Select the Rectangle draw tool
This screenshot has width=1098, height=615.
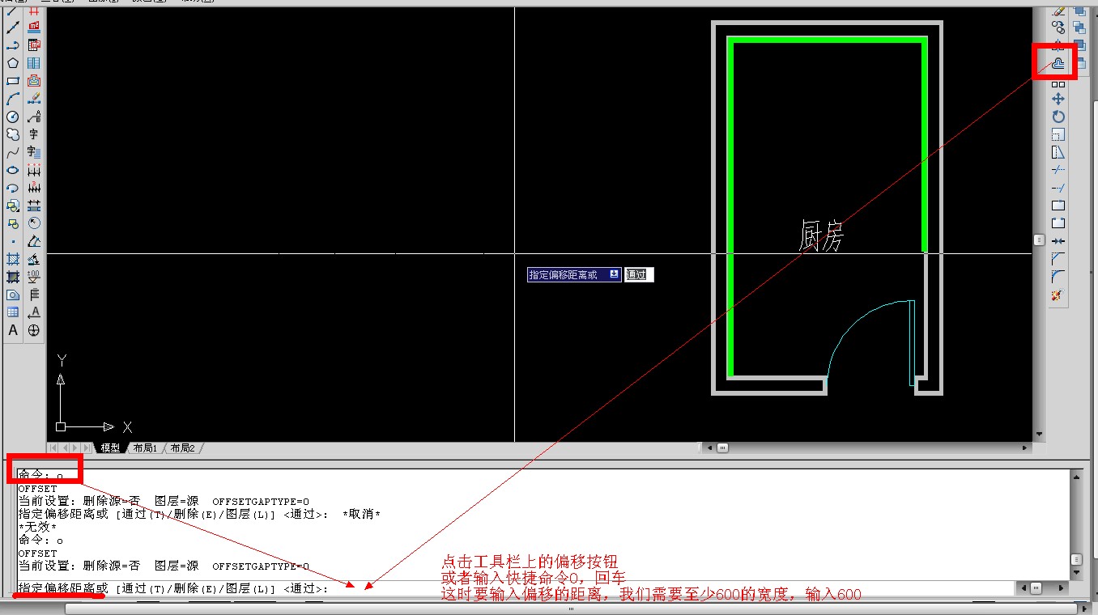click(x=13, y=81)
